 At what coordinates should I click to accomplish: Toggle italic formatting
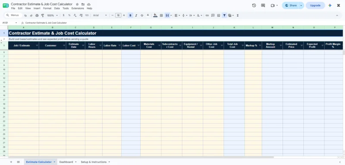[x=136, y=16]
